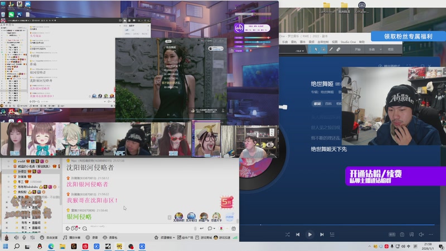446x251 pixels.
Task: Open the 视图 menu in Studio One
Action: click(x=334, y=42)
